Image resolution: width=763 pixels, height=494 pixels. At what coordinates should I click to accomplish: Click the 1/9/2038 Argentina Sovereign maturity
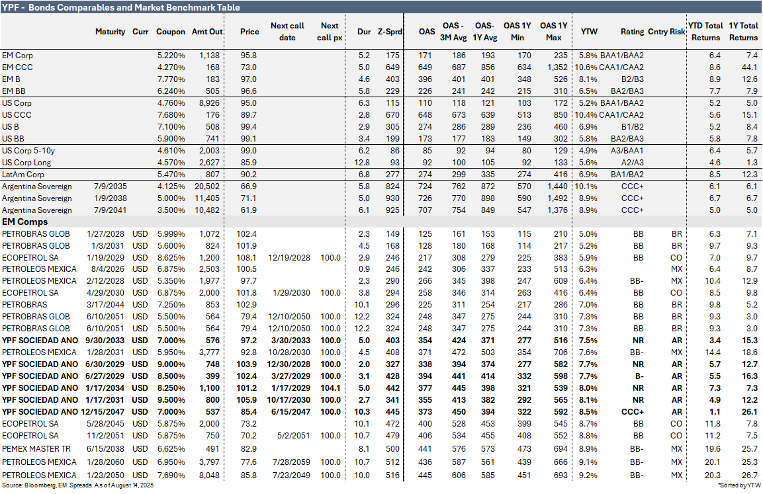coord(111,198)
